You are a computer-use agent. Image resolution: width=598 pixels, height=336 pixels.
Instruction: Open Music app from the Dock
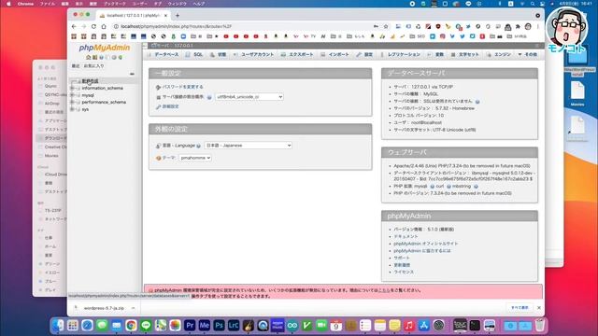click(x=409, y=326)
